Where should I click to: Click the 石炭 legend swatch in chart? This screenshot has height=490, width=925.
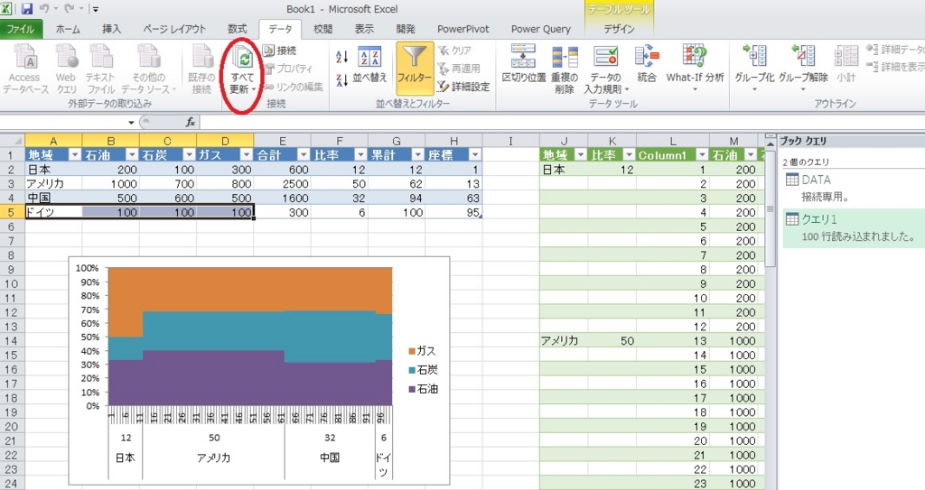[x=412, y=370]
